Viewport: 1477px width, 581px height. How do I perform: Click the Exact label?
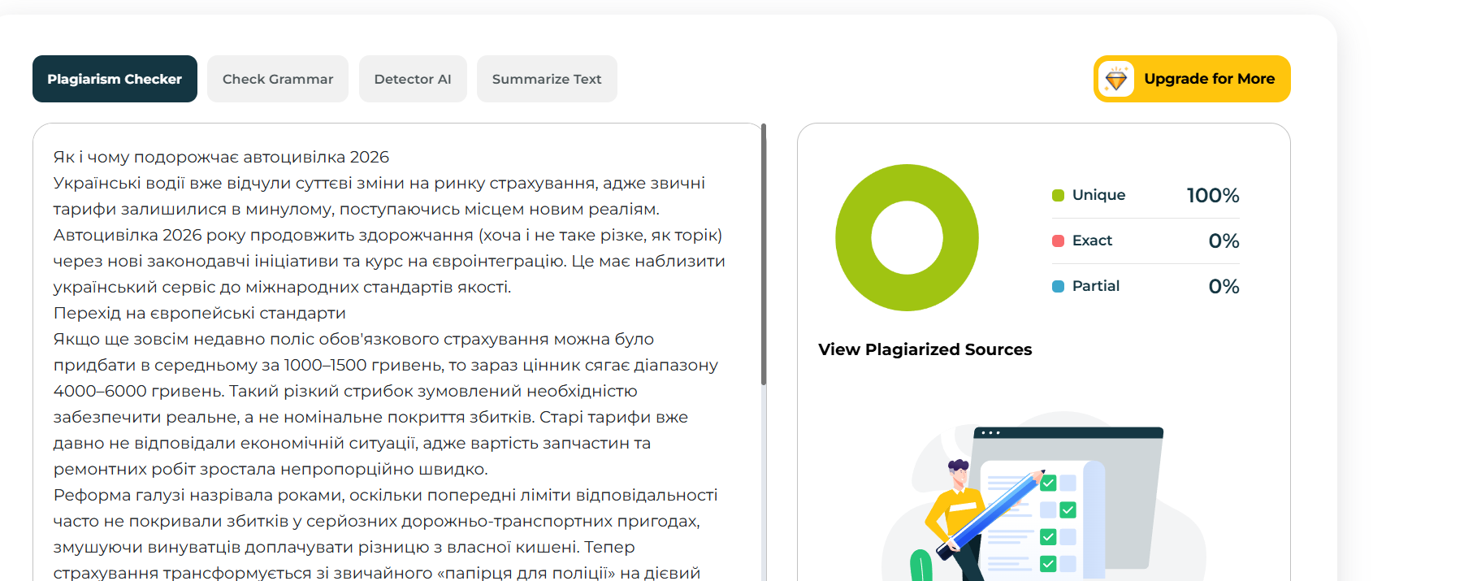[1092, 241]
